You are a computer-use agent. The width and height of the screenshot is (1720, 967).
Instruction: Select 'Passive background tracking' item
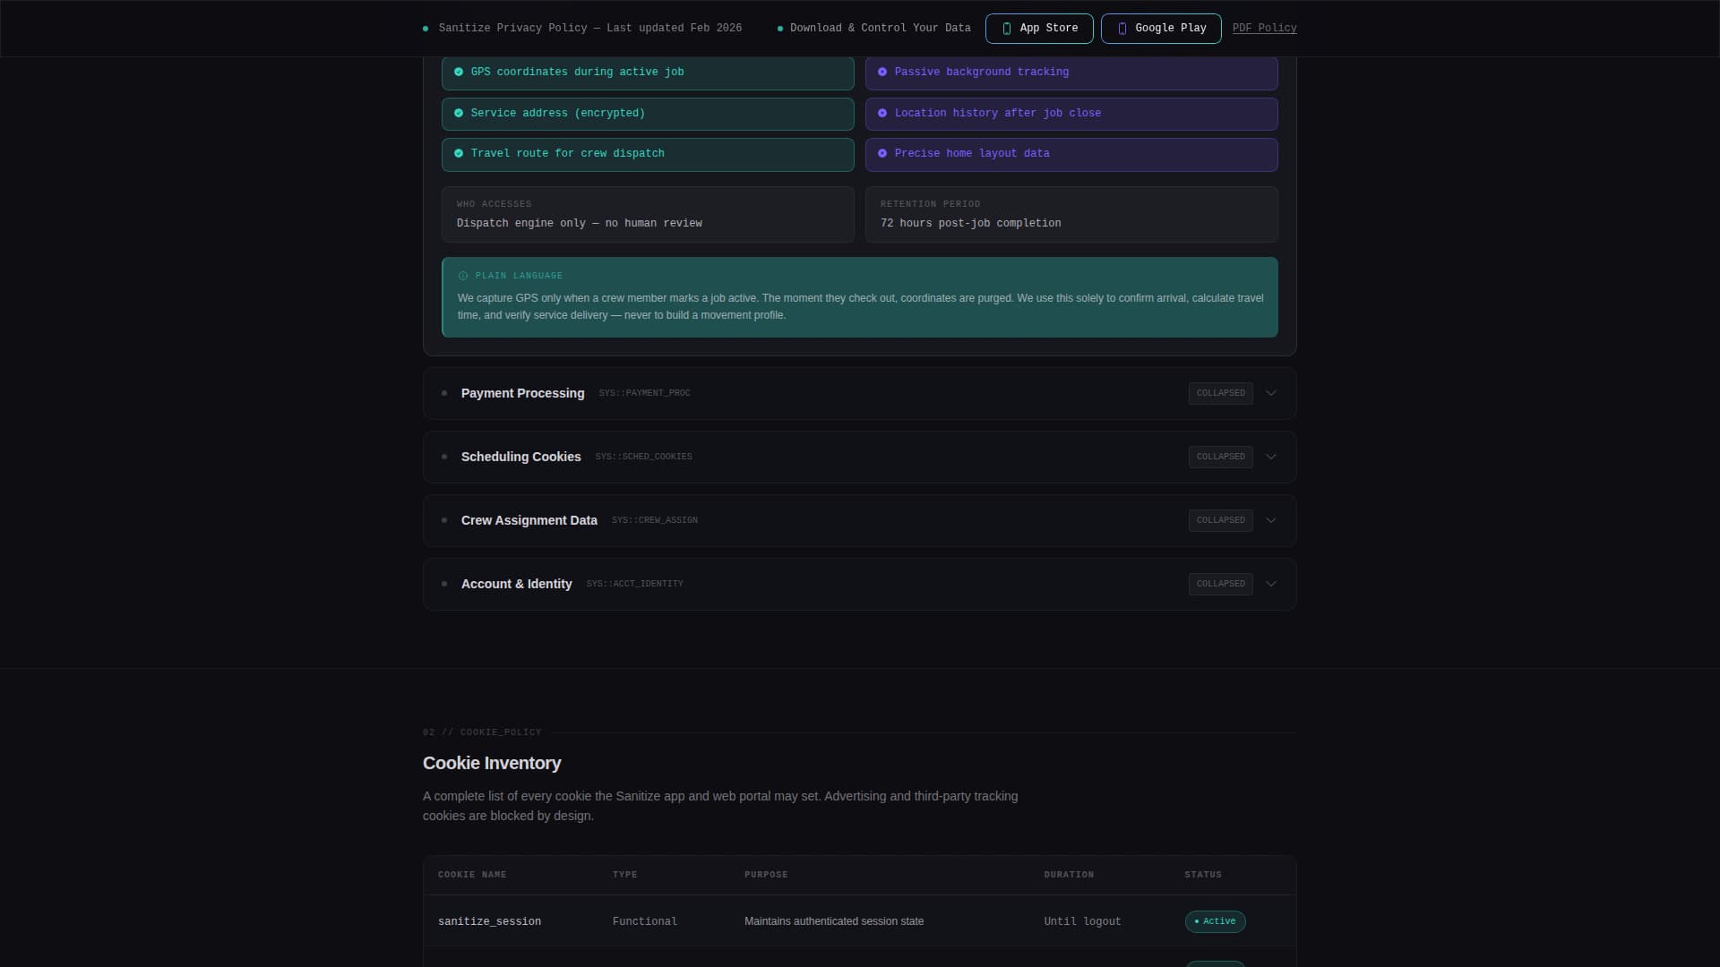tap(1071, 73)
